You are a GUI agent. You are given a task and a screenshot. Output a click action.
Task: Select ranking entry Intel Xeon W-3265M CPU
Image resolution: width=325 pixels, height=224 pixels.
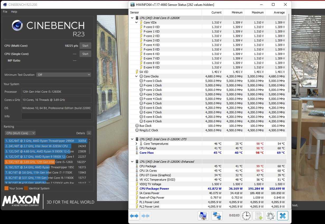click(46, 146)
